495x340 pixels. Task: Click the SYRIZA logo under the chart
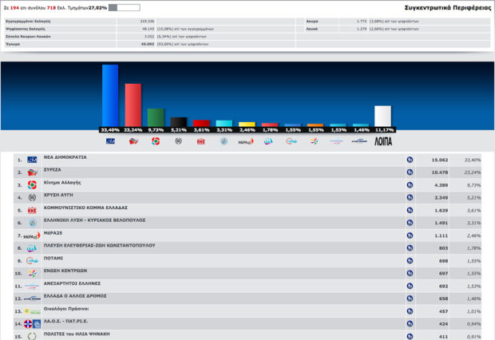[133, 141]
